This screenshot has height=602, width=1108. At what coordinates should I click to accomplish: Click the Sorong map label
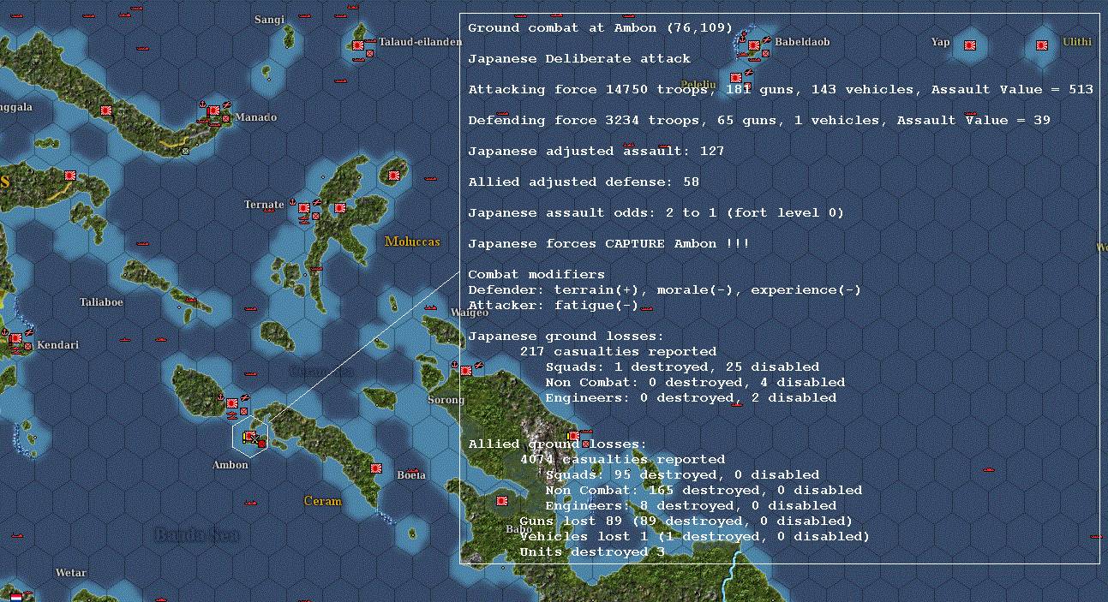click(446, 400)
